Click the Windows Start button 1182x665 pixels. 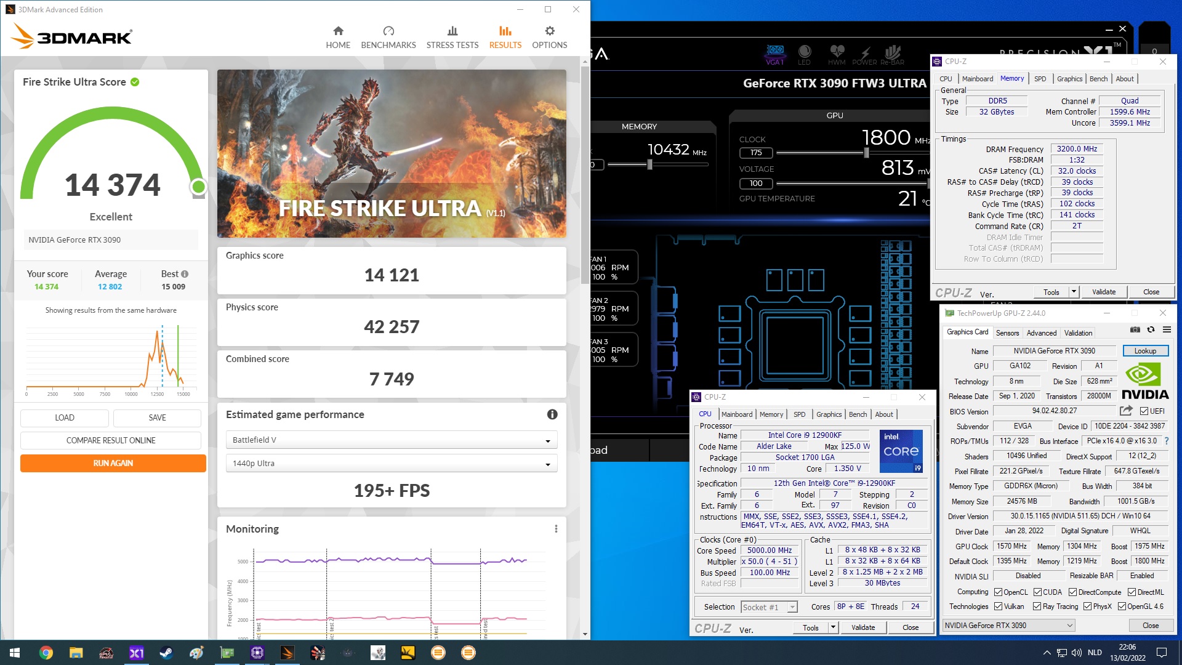tap(15, 653)
